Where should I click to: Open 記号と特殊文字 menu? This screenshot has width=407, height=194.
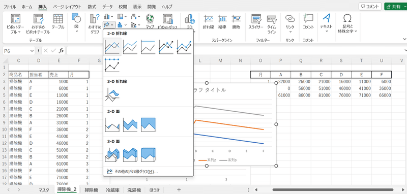347,23
